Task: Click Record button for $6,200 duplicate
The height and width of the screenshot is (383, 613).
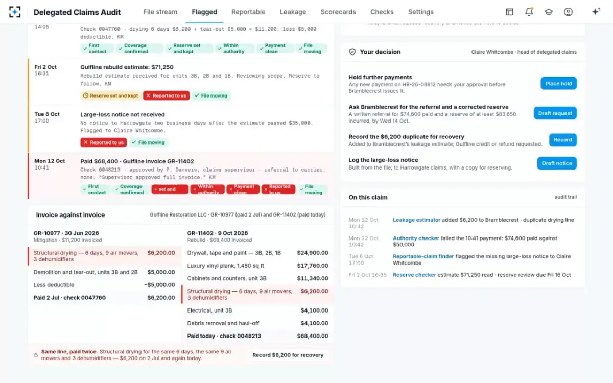Action: click(x=563, y=140)
